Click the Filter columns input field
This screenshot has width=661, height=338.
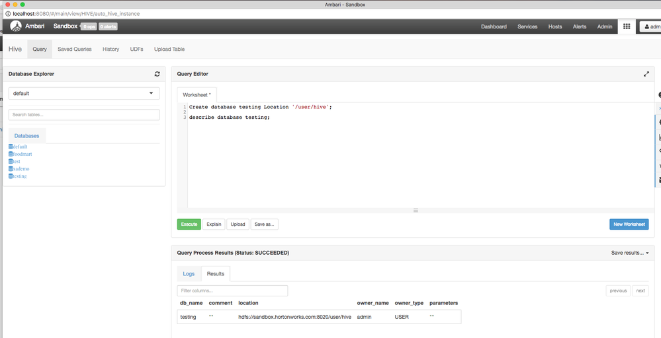click(x=232, y=290)
